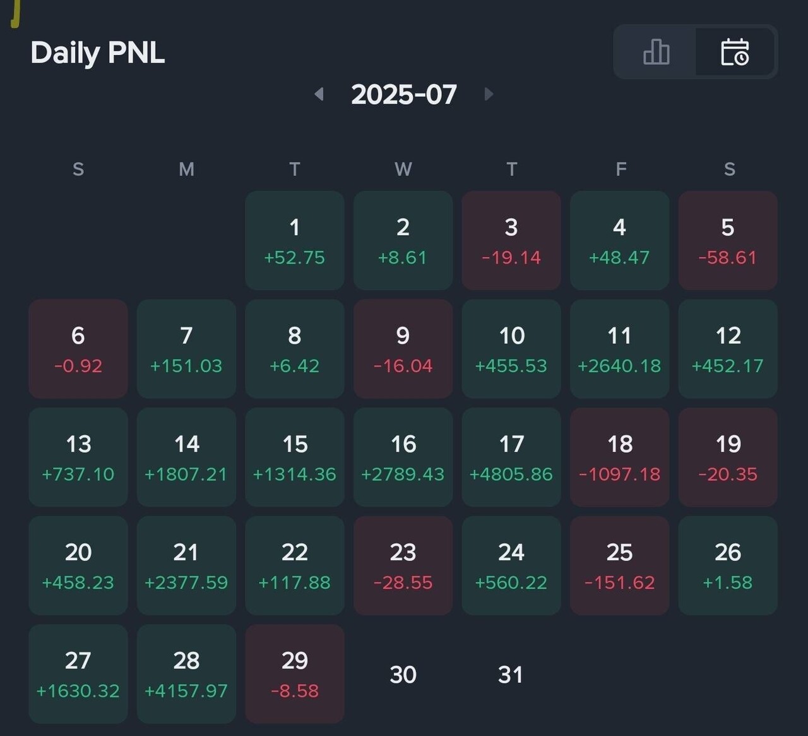
Task: Select day 1 with +52.75
Action: (x=295, y=240)
